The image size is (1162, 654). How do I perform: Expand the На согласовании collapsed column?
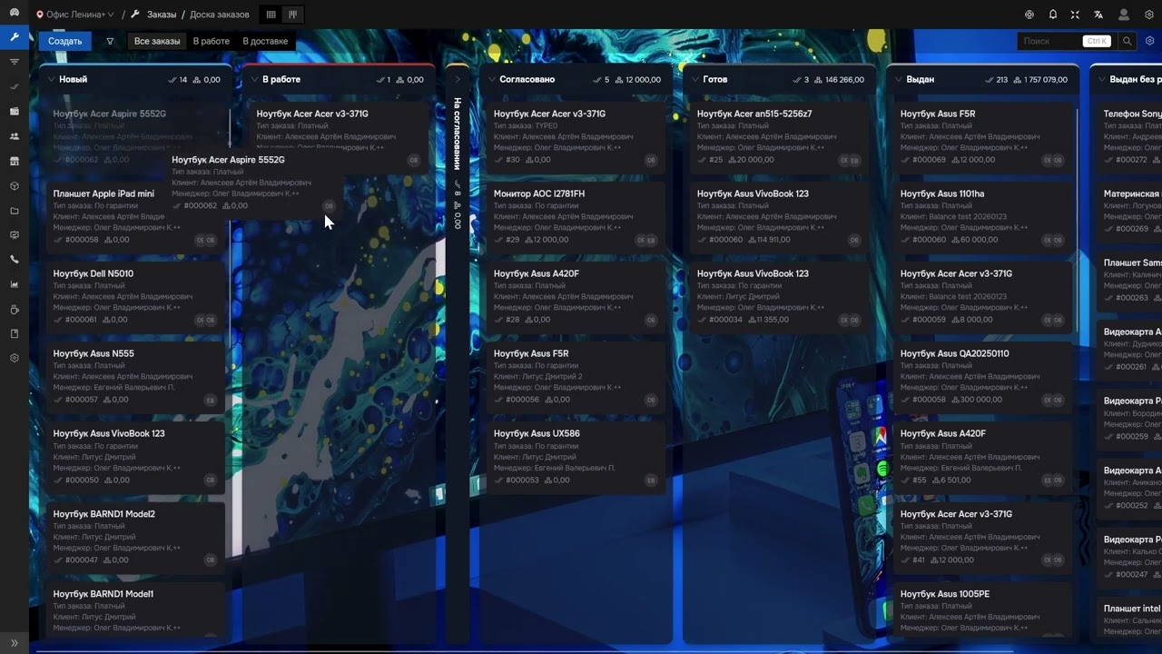coord(458,80)
